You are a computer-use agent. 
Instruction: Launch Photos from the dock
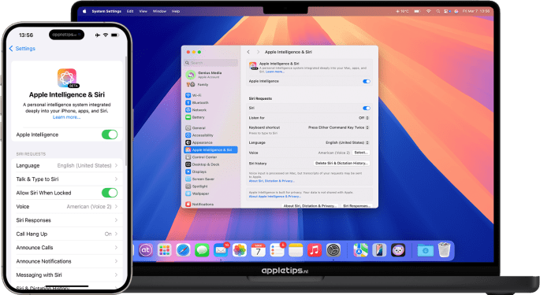click(x=240, y=250)
